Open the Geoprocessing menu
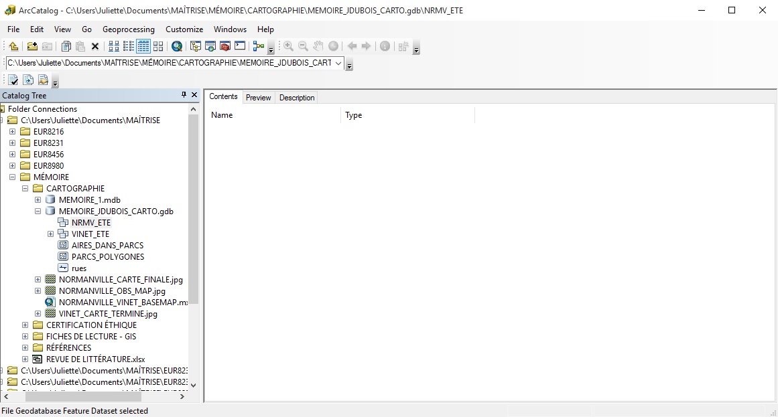The image size is (778, 417). (x=129, y=29)
